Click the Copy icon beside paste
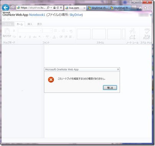 pyautogui.click(x=14, y=36)
